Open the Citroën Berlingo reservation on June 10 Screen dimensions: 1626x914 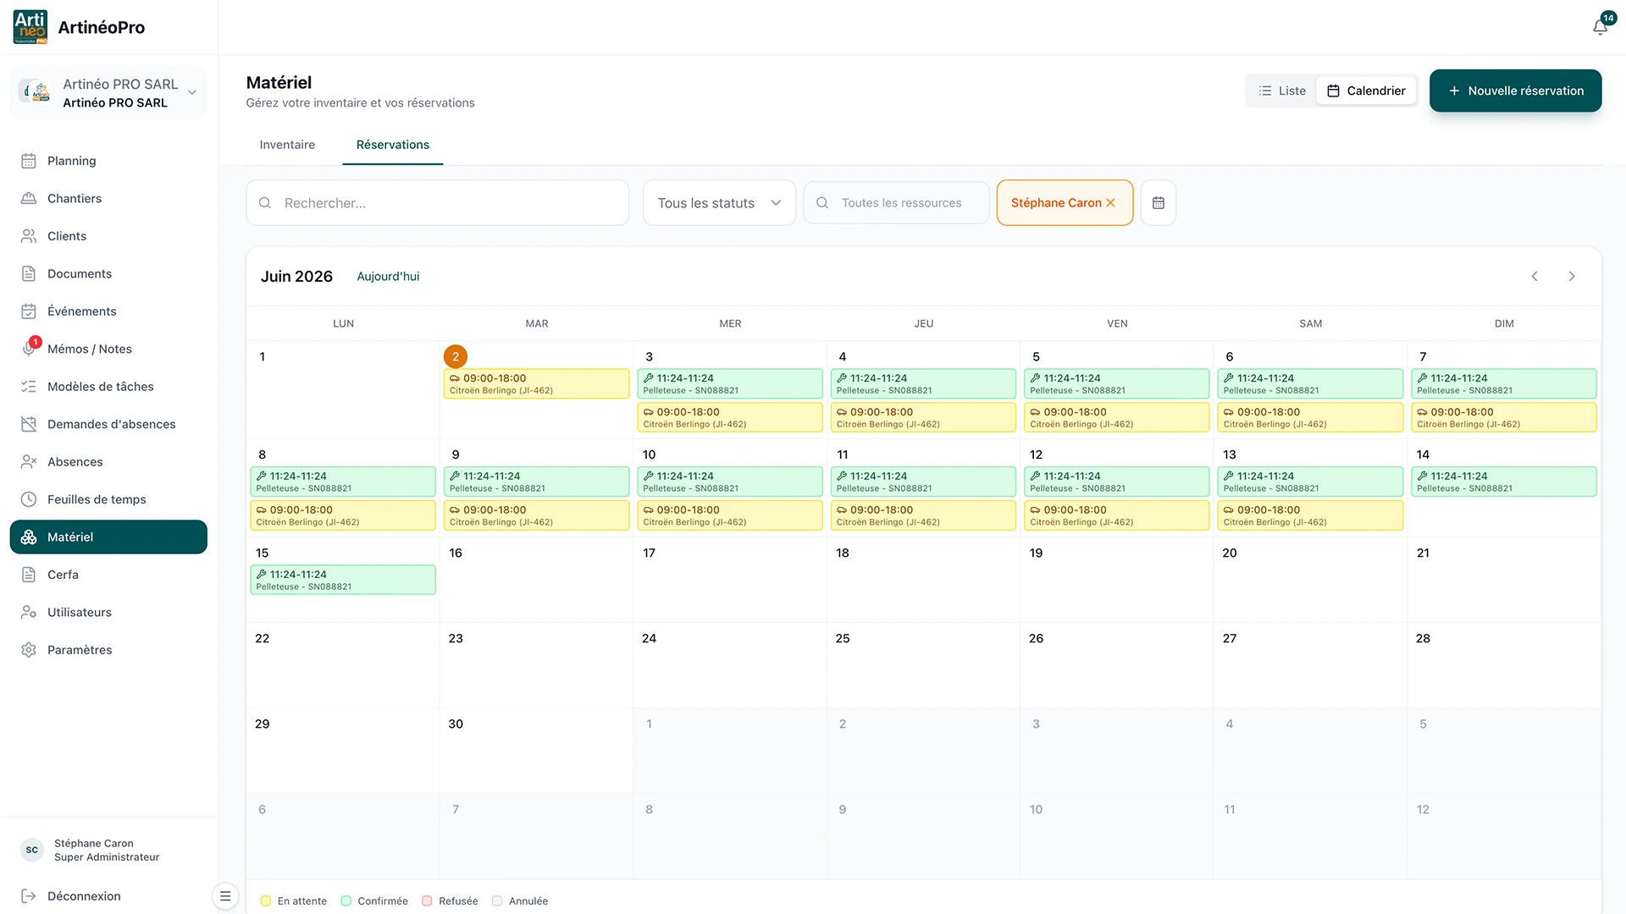coord(730,516)
